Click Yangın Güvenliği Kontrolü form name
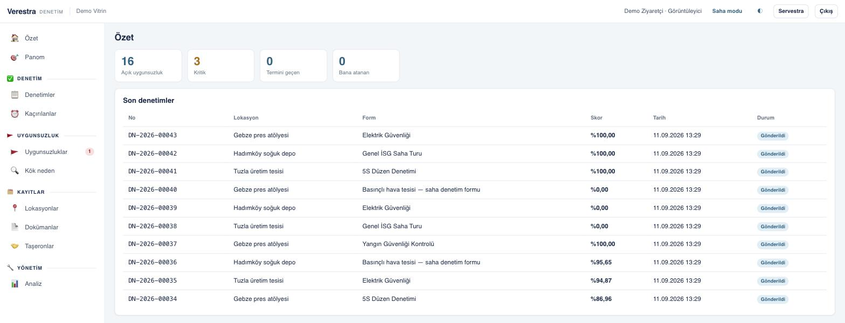This screenshot has width=845, height=323. tap(398, 244)
